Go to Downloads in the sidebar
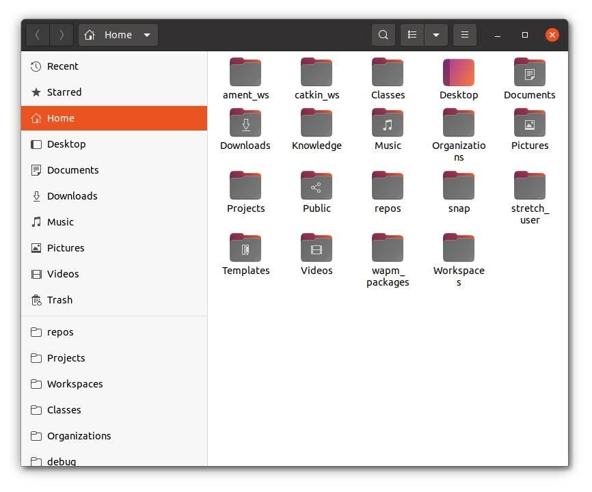Viewport: 592px width, 492px height. coord(114,196)
